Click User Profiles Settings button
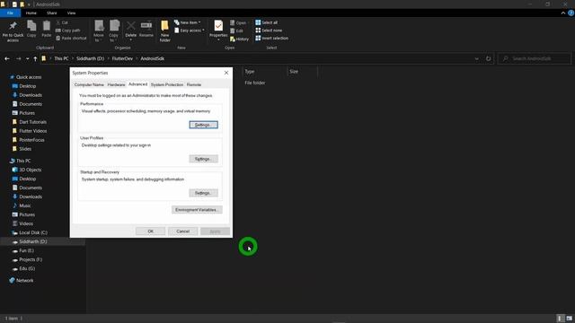The height and width of the screenshot is (323, 575). coord(204,159)
